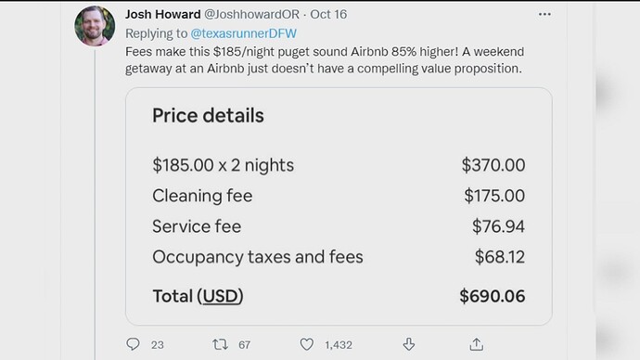Click the tweet text about Airbnb fees
Viewport: 640px width, 360px height.
tap(325, 60)
